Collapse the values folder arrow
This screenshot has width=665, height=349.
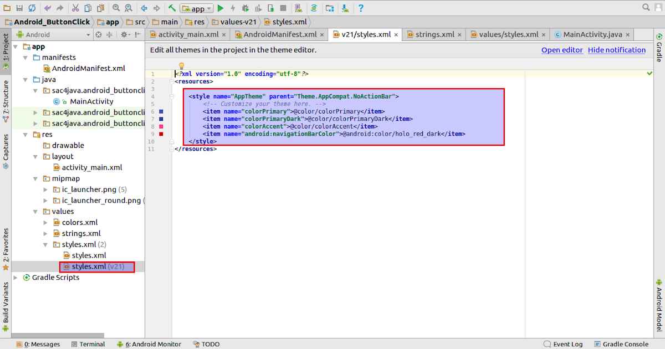(35, 212)
